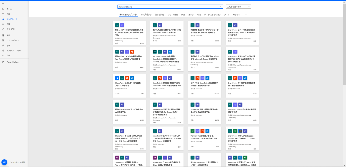The image size is (346, 167).
Task: Click the Office icon on 'Planner タスクが完了すると' card
Action: [202, 131]
